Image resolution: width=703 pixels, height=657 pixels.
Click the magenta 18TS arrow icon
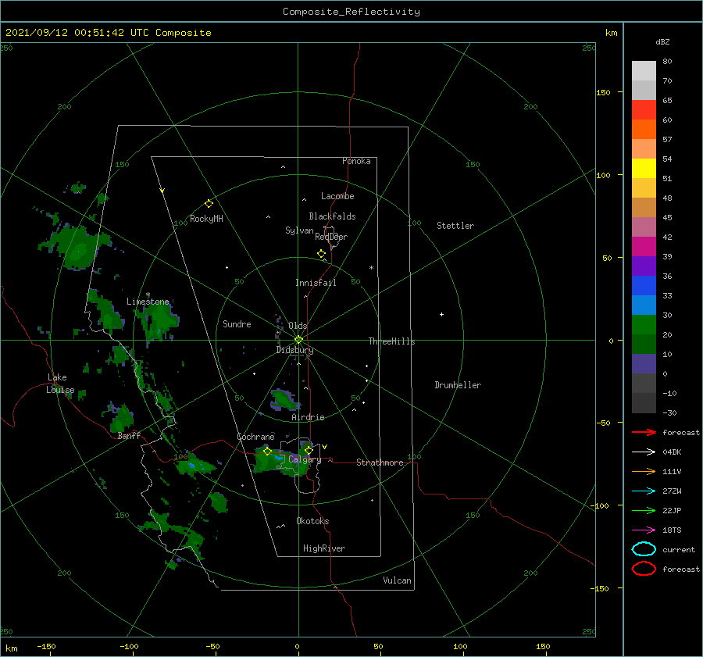coord(644,530)
